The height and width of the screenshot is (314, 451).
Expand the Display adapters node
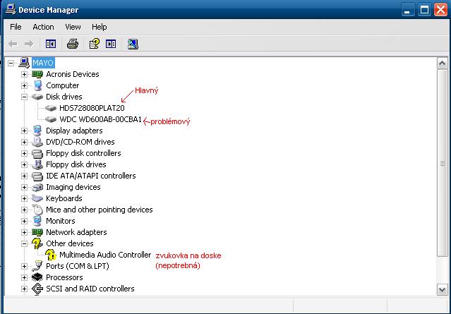pyautogui.click(x=24, y=131)
